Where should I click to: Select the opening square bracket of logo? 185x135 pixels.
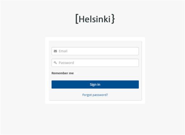[x=77, y=19]
